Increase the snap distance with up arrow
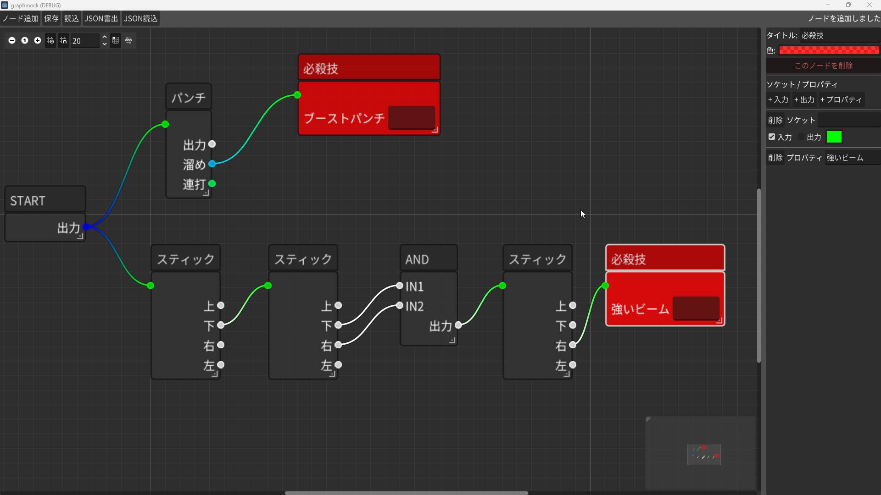 coord(105,37)
